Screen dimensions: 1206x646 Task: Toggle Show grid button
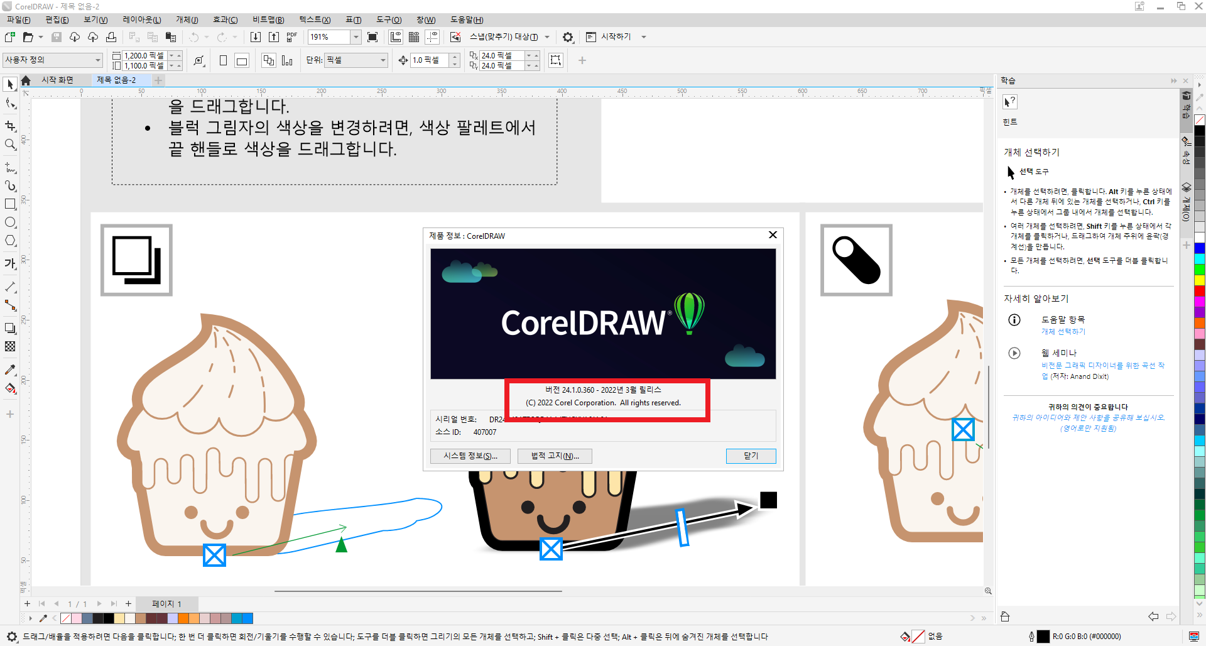[414, 37]
